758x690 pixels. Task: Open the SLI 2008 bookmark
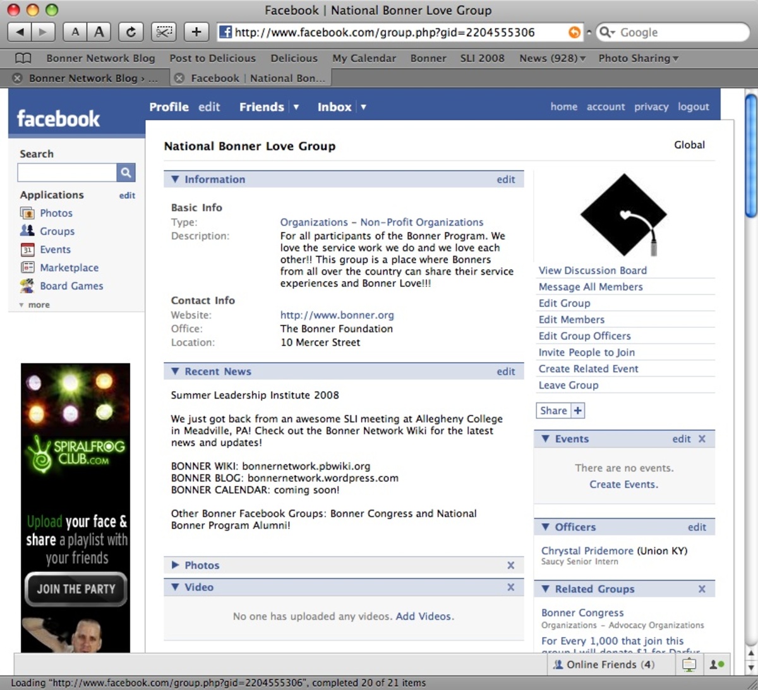tap(482, 58)
